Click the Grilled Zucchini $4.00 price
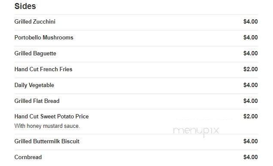The height and width of the screenshot is (166, 273). click(251, 21)
